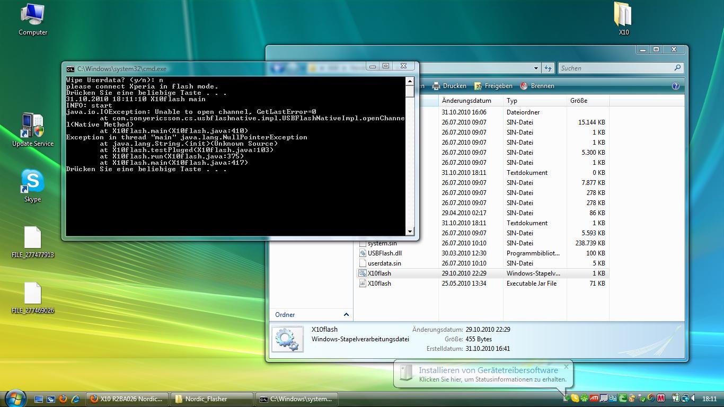
Task: Launch the Update Service shortcut
Action: pyautogui.click(x=33, y=130)
